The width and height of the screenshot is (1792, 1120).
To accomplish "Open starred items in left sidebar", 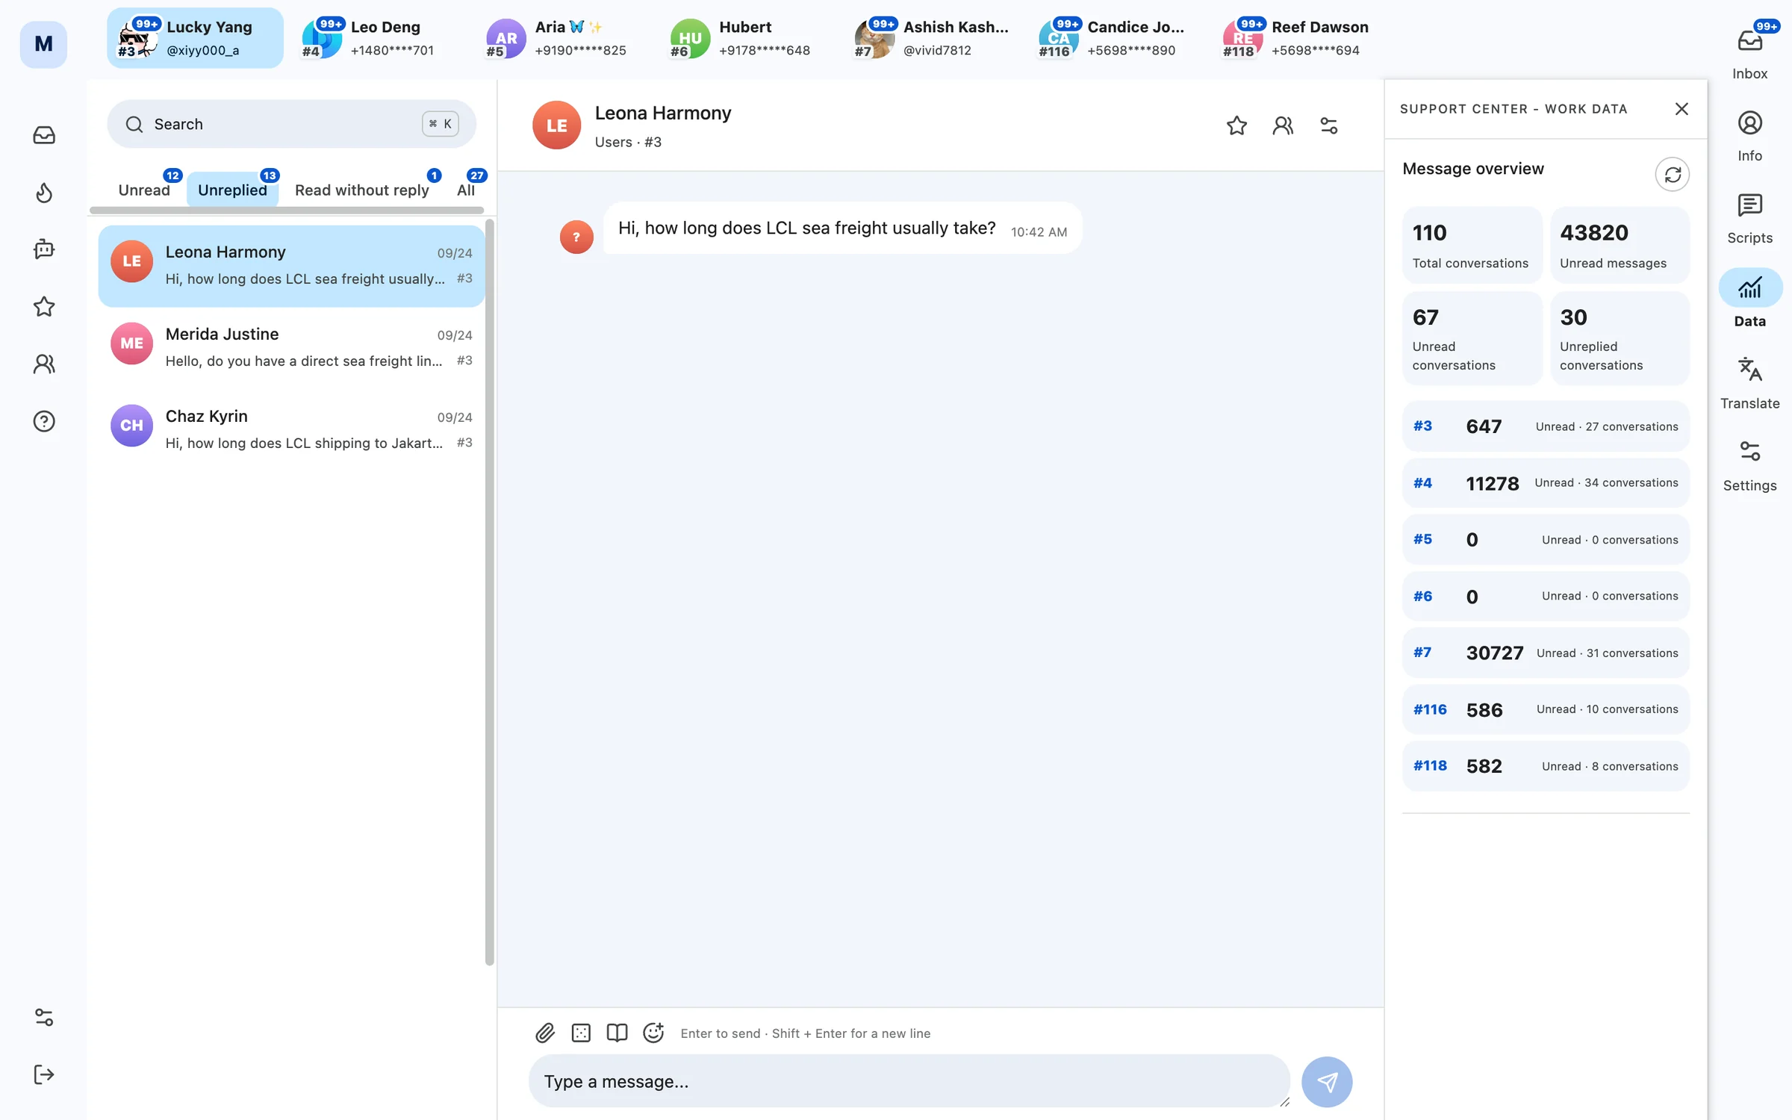I will (x=44, y=307).
